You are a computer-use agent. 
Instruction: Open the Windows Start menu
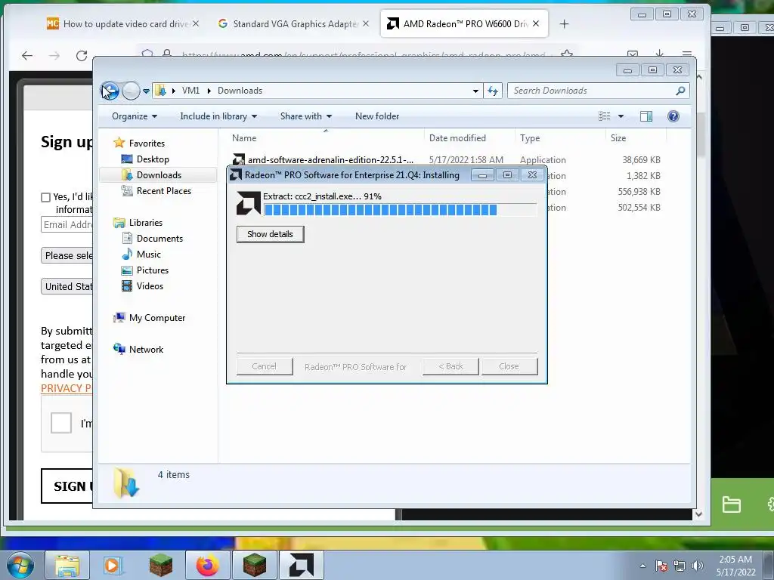click(x=20, y=565)
